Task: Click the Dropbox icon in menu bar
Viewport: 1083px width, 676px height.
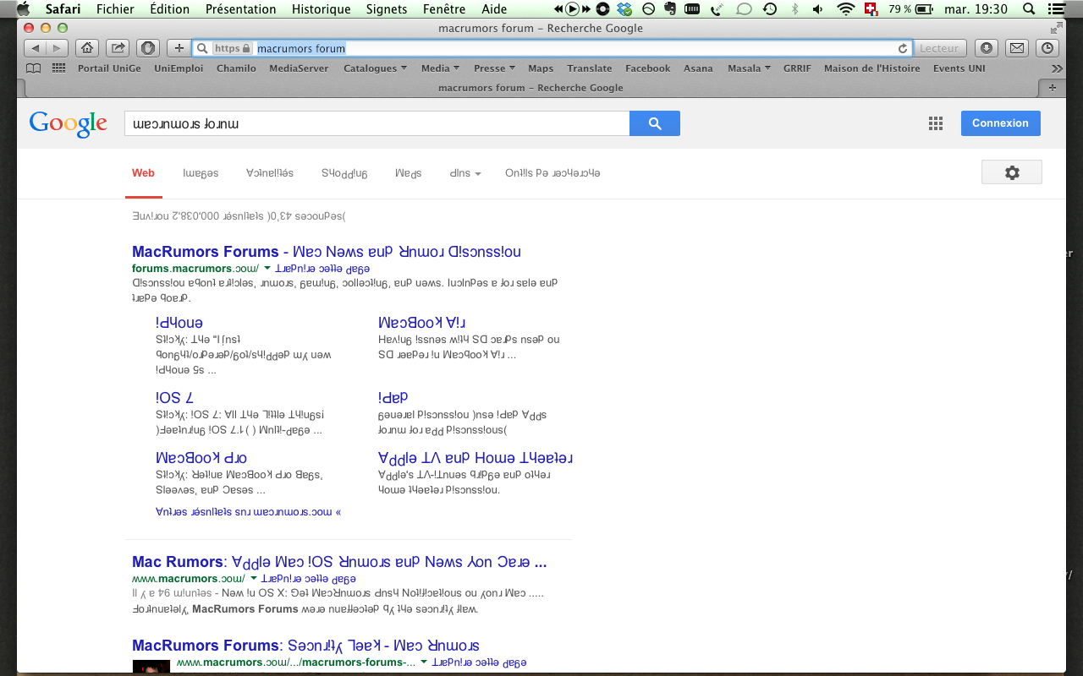Action: pyautogui.click(x=624, y=9)
